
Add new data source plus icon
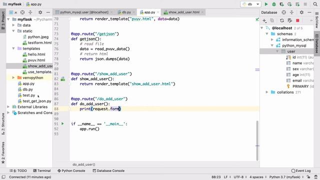point(264,20)
